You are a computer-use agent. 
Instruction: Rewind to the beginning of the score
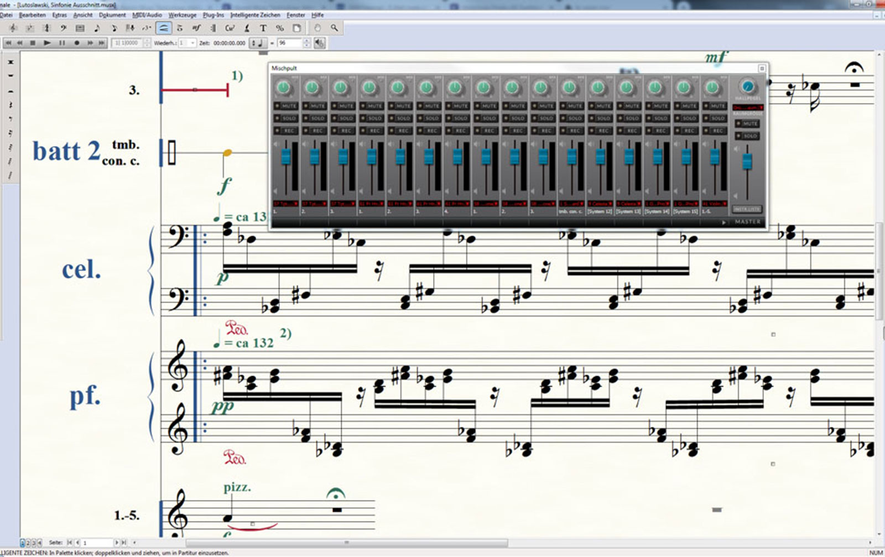click(8, 43)
